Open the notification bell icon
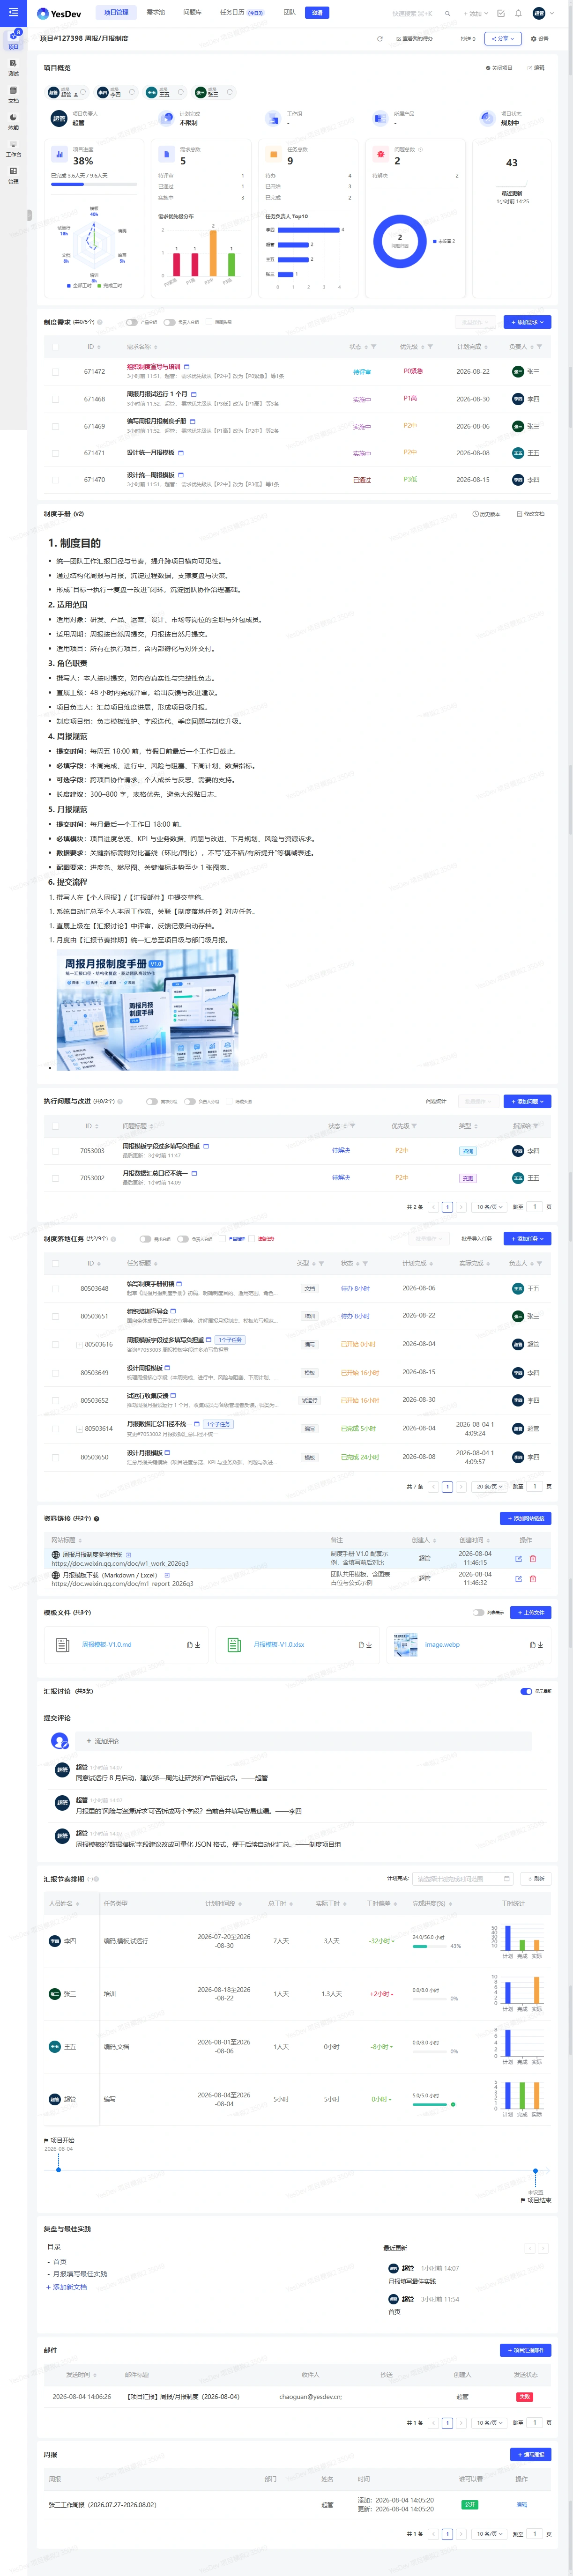Image resolution: width=573 pixels, height=2576 pixels. click(518, 13)
